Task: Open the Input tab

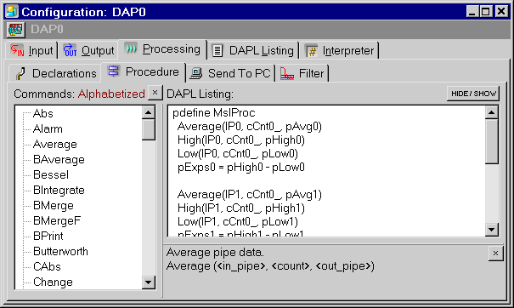Action: pos(31,50)
